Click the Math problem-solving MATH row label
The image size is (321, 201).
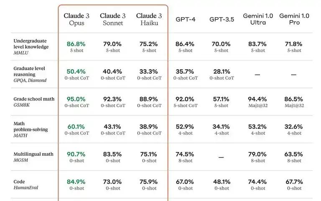(31, 129)
